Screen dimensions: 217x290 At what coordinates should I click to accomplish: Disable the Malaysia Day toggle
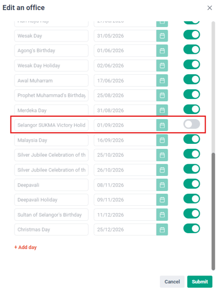pyautogui.click(x=192, y=139)
